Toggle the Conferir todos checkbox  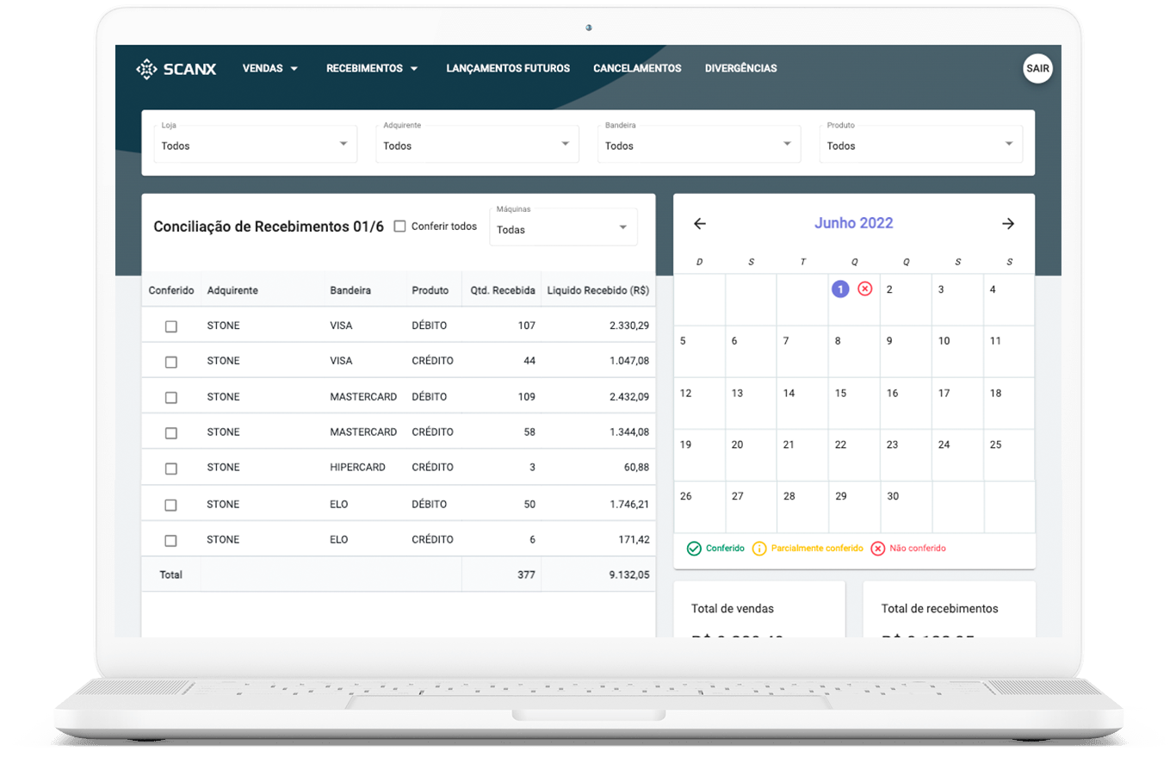(x=399, y=227)
